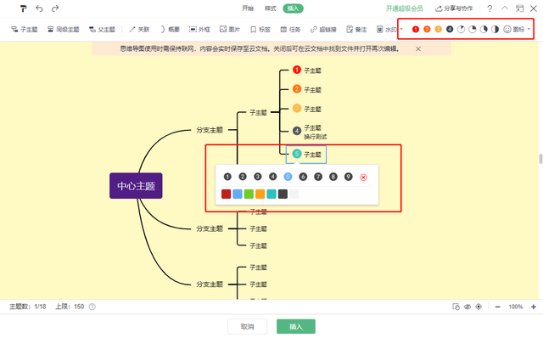Choose number 1 in the icon popup
The image size is (543, 338).
pyautogui.click(x=227, y=177)
